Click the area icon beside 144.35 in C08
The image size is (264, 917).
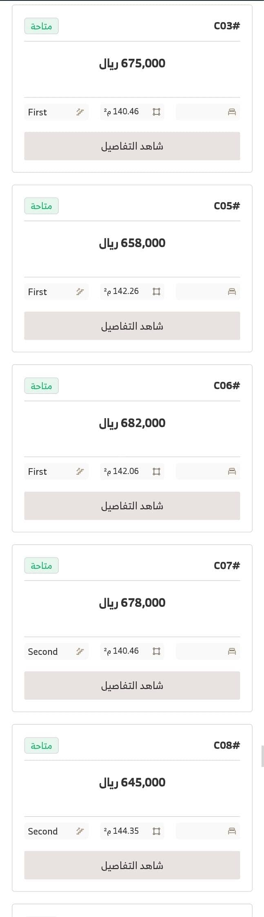point(156,831)
